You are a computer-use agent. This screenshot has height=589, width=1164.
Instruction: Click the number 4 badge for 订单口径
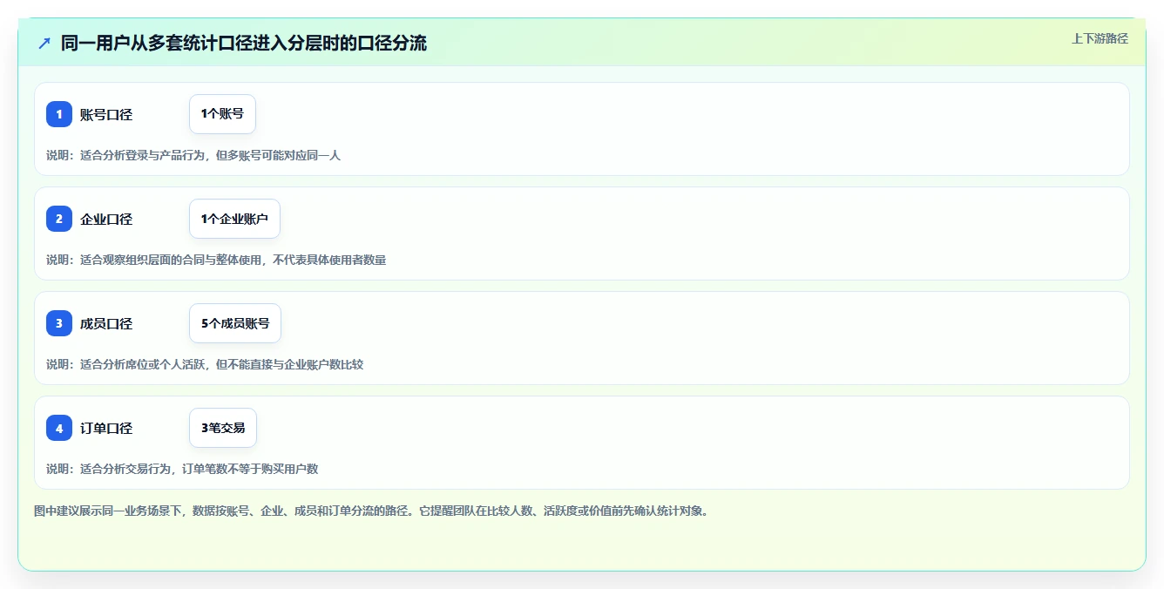(59, 428)
